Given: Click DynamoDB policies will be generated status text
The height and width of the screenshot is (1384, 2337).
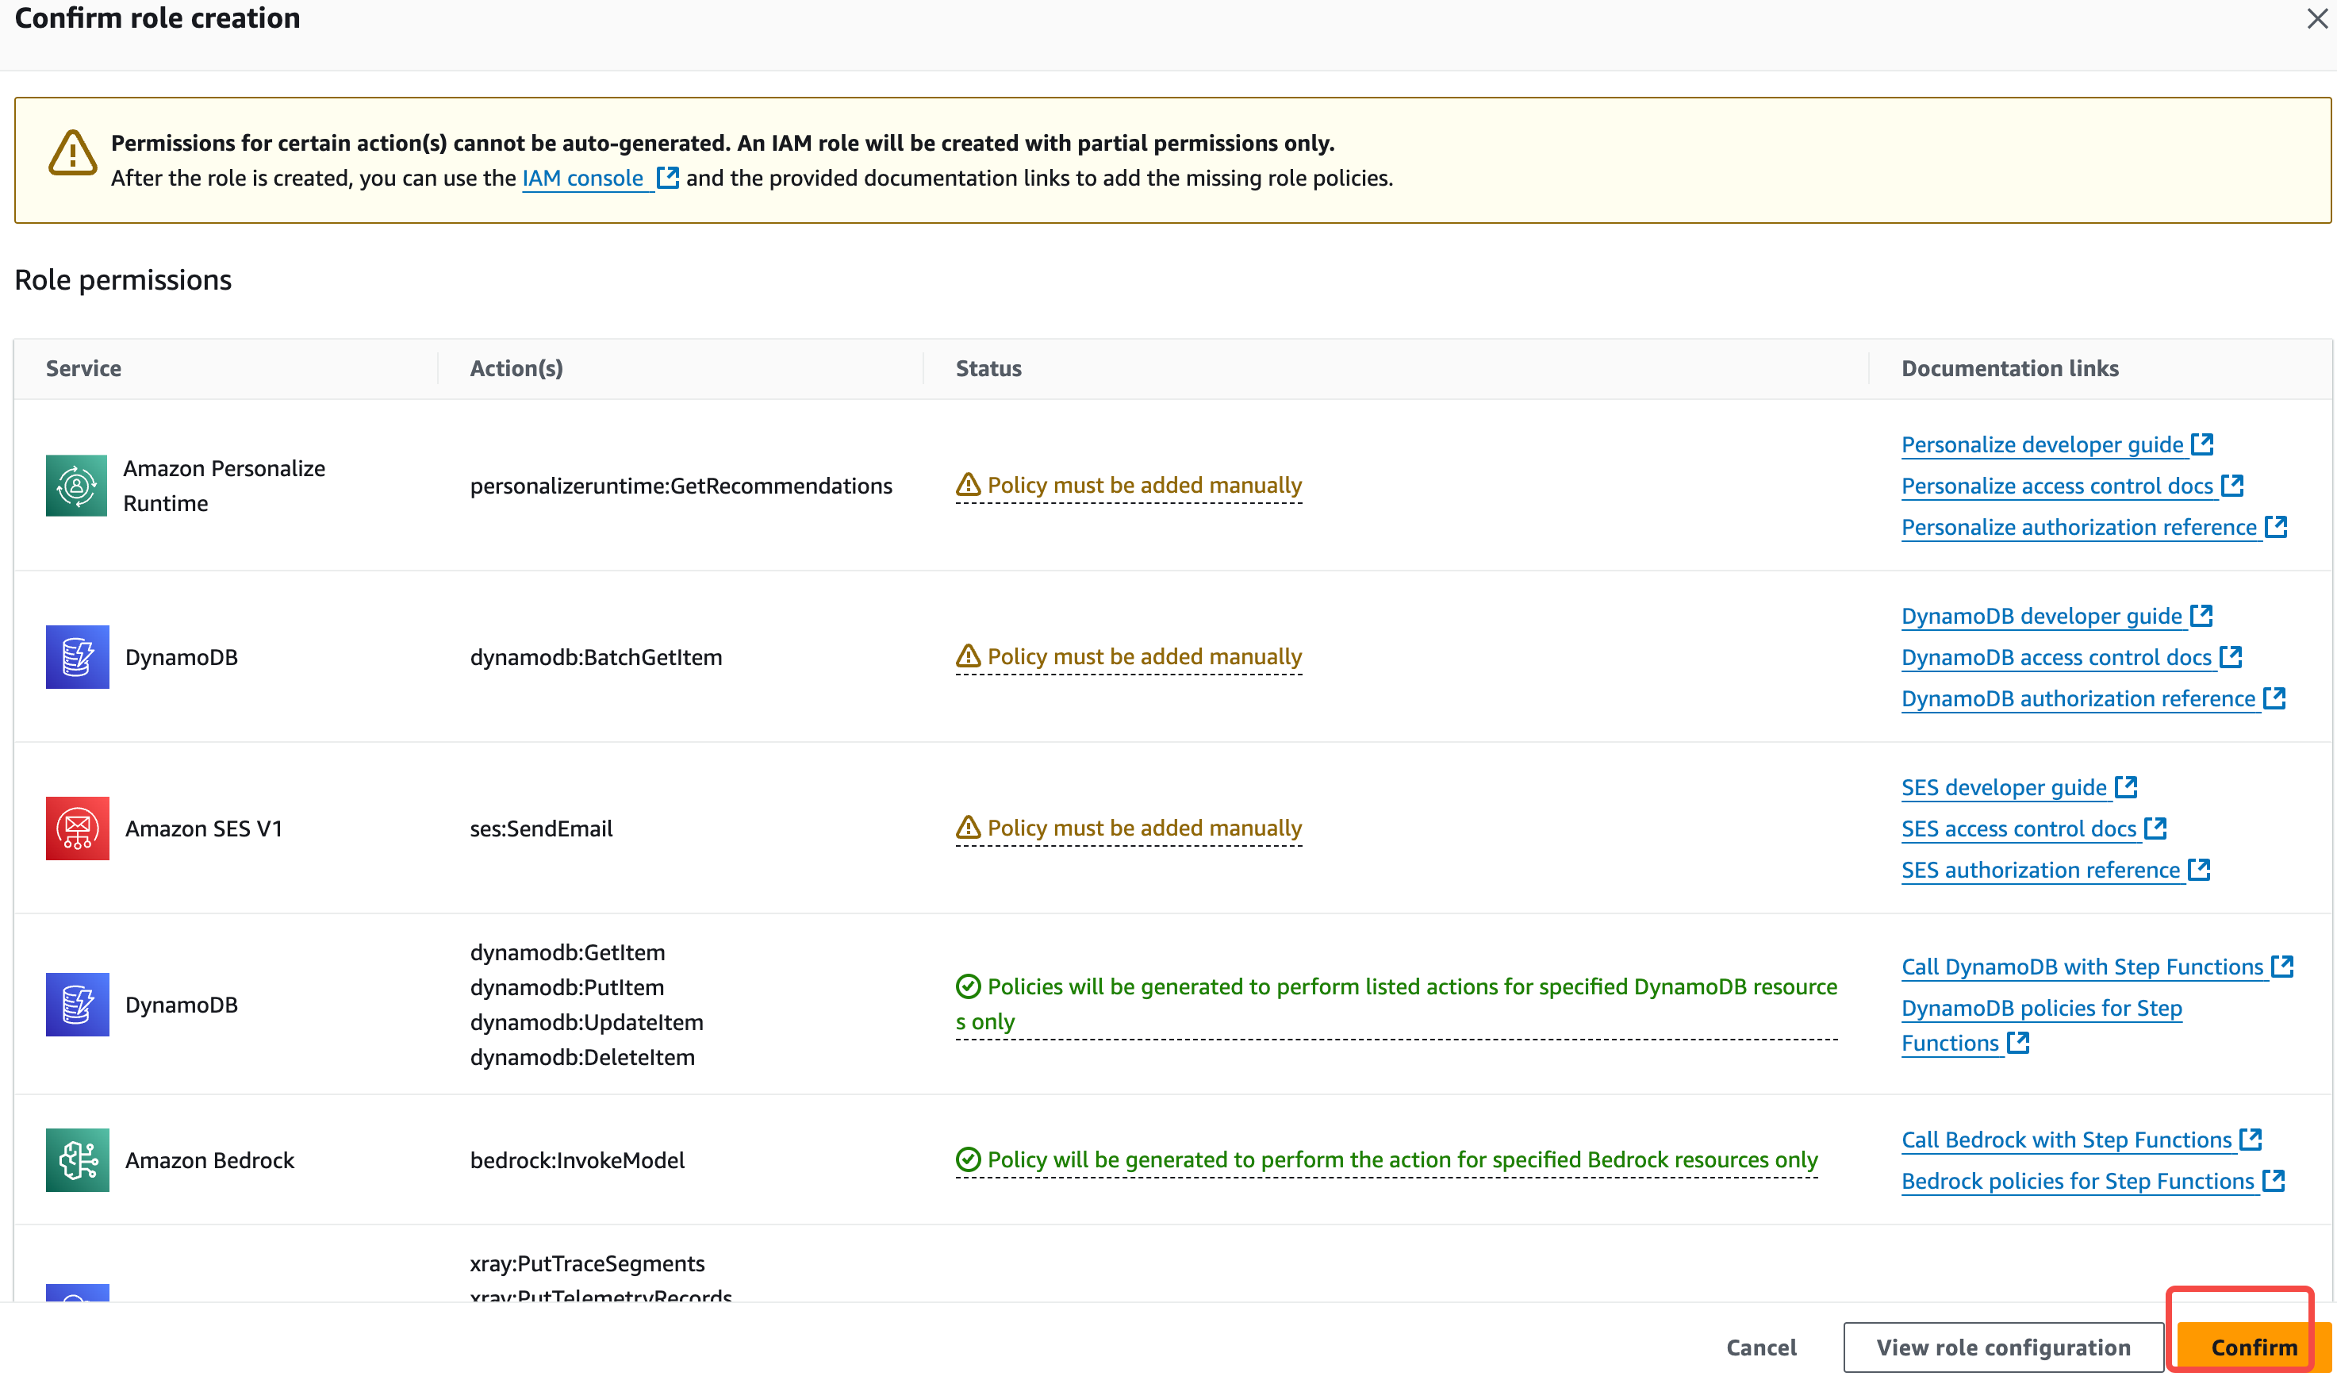Looking at the screenshot, I should click(1396, 1005).
